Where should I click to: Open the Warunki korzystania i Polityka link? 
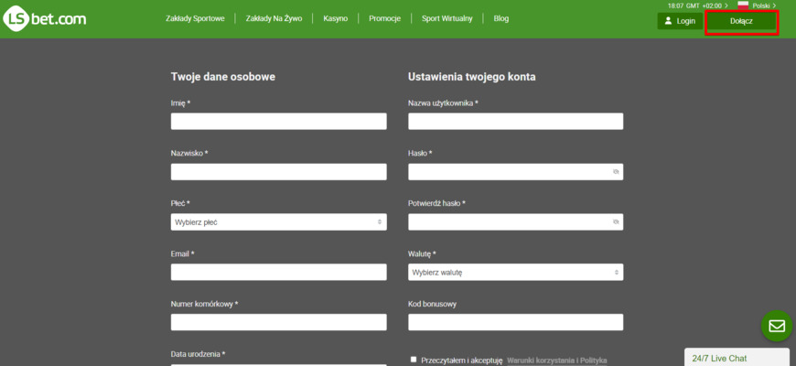tap(557, 360)
